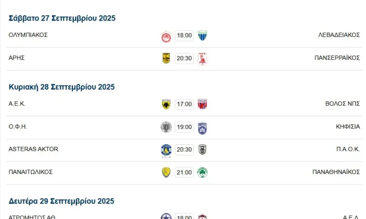Select the 21:00 Panetolikos match time
Screen dimensions: 366x219
[x=184, y=172]
